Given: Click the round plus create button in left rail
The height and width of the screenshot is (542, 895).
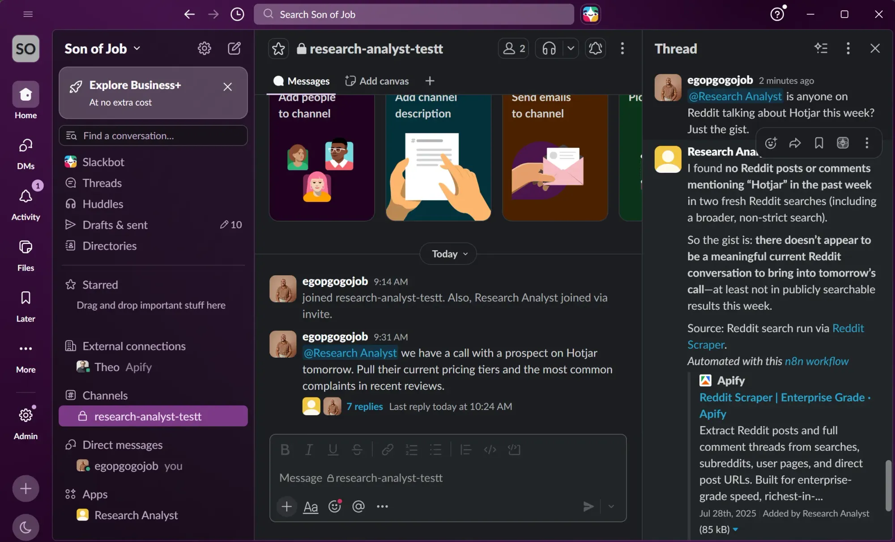Looking at the screenshot, I should (26, 488).
